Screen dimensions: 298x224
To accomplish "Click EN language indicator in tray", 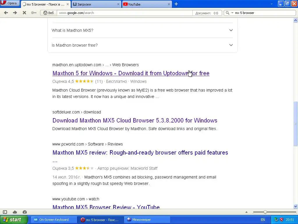I will coord(263,220).
